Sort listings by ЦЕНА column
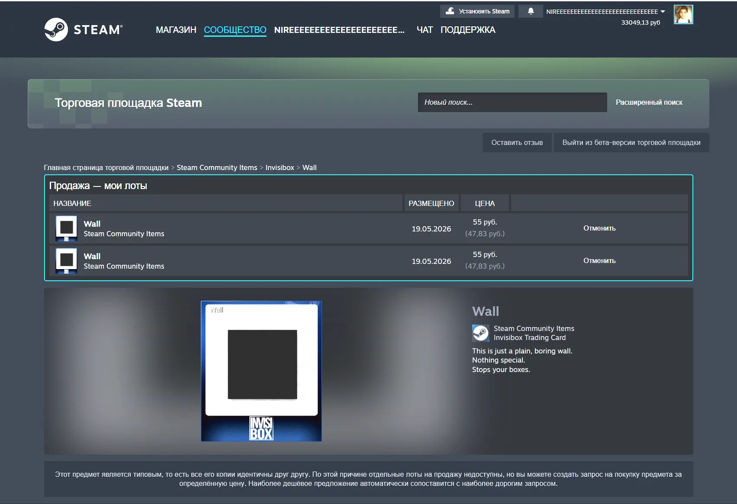This screenshot has width=737, height=504. 485,203
